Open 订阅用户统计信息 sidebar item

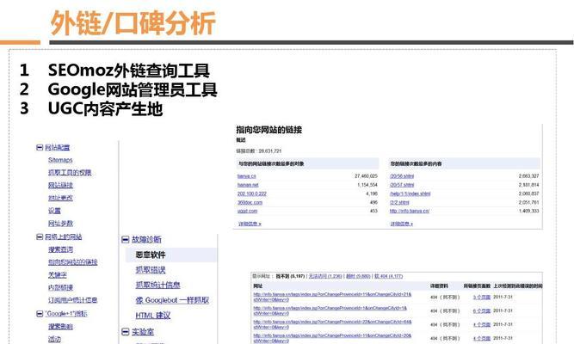tap(73, 300)
